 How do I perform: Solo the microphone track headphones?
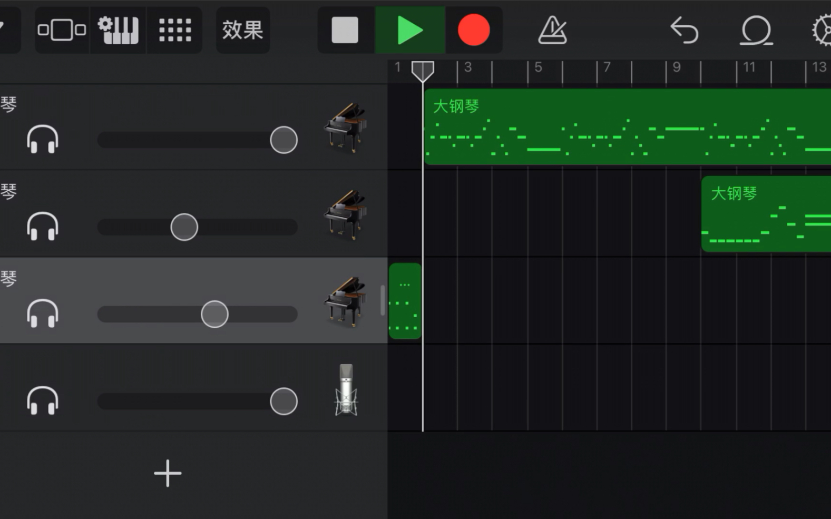click(43, 401)
